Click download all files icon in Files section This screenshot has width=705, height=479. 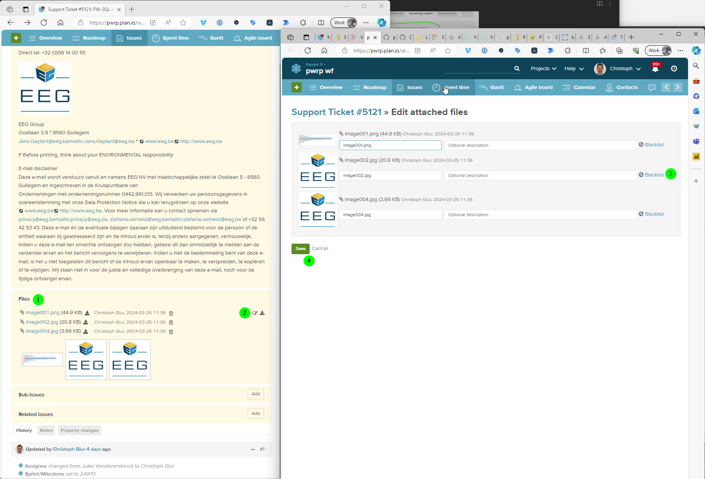[262, 313]
